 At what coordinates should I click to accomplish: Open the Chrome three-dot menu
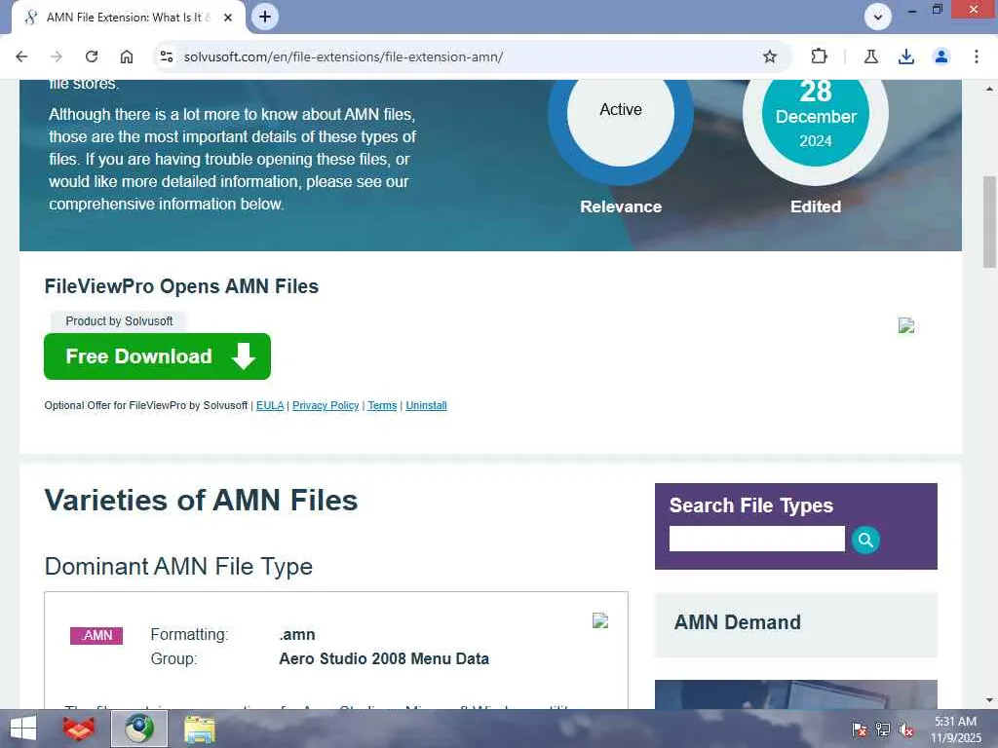pos(976,56)
